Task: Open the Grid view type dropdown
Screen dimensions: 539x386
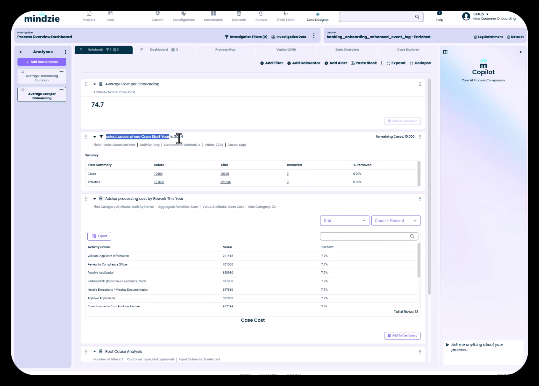Action: tap(344, 221)
